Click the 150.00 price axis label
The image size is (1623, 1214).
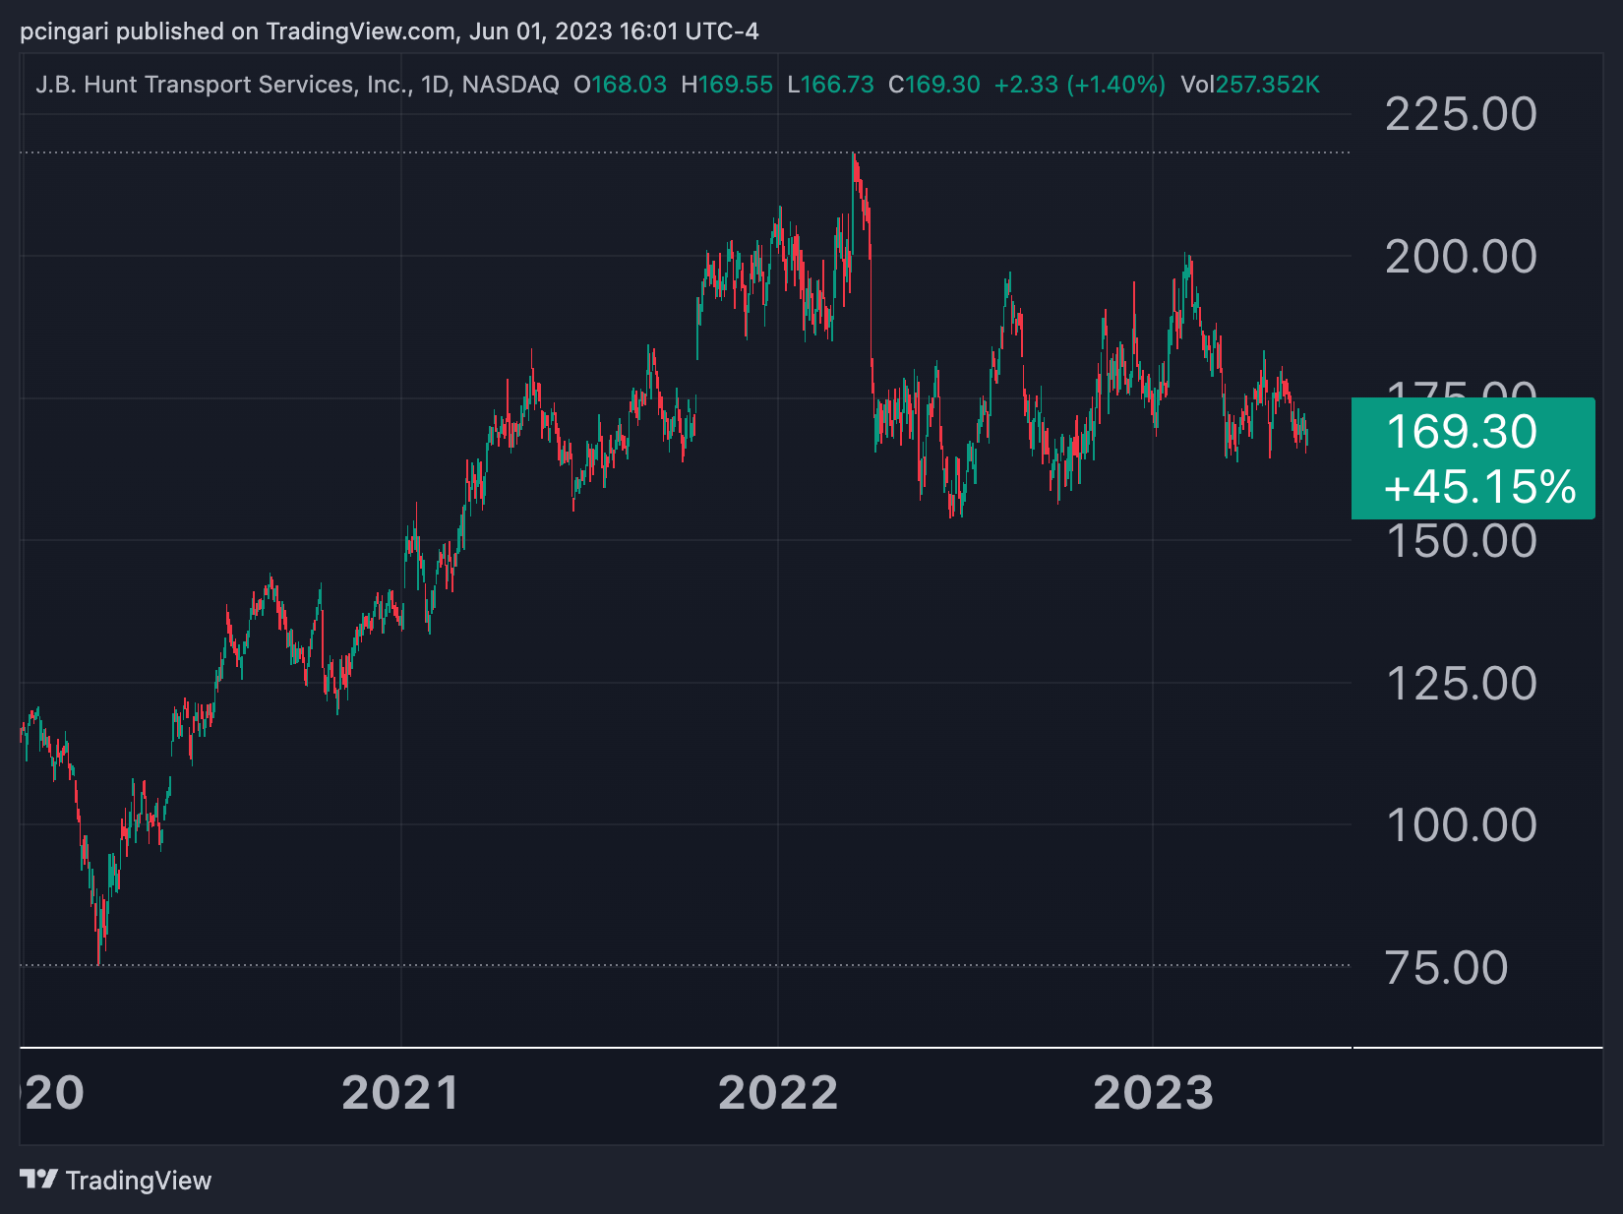pyautogui.click(x=1461, y=541)
